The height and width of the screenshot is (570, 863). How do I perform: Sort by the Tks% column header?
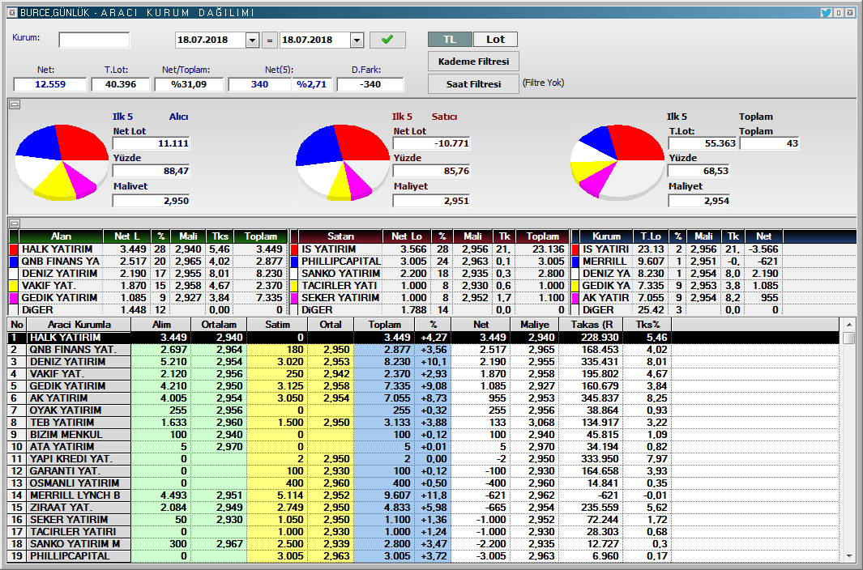(x=647, y=325)
